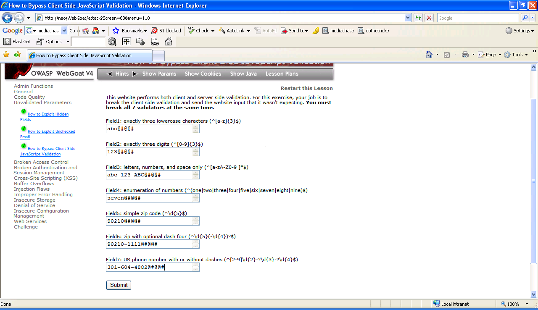Click the yellow Favorites Center star
538x310 pixels.
coord(6,55)
